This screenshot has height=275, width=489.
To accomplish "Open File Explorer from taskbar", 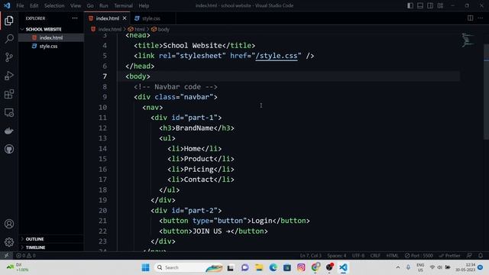I will click(x=259, y=267).
